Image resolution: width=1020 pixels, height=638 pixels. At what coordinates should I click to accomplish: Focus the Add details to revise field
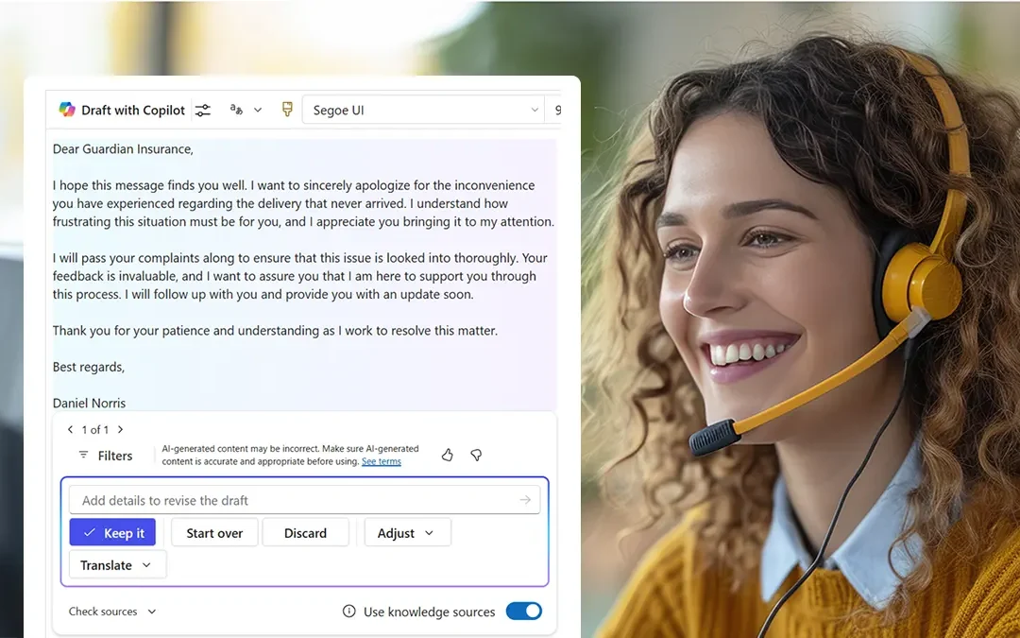[x=304, y=500]
